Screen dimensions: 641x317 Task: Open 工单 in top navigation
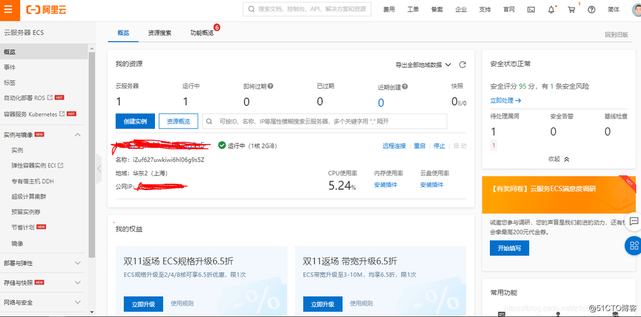coord(413,10)
